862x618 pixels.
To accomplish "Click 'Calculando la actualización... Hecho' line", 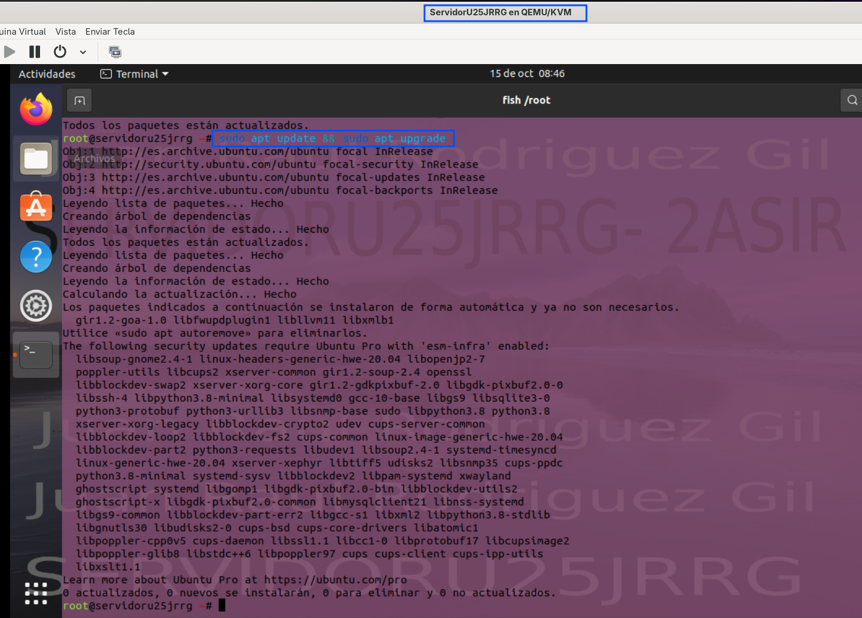I will tap(180, 295).
